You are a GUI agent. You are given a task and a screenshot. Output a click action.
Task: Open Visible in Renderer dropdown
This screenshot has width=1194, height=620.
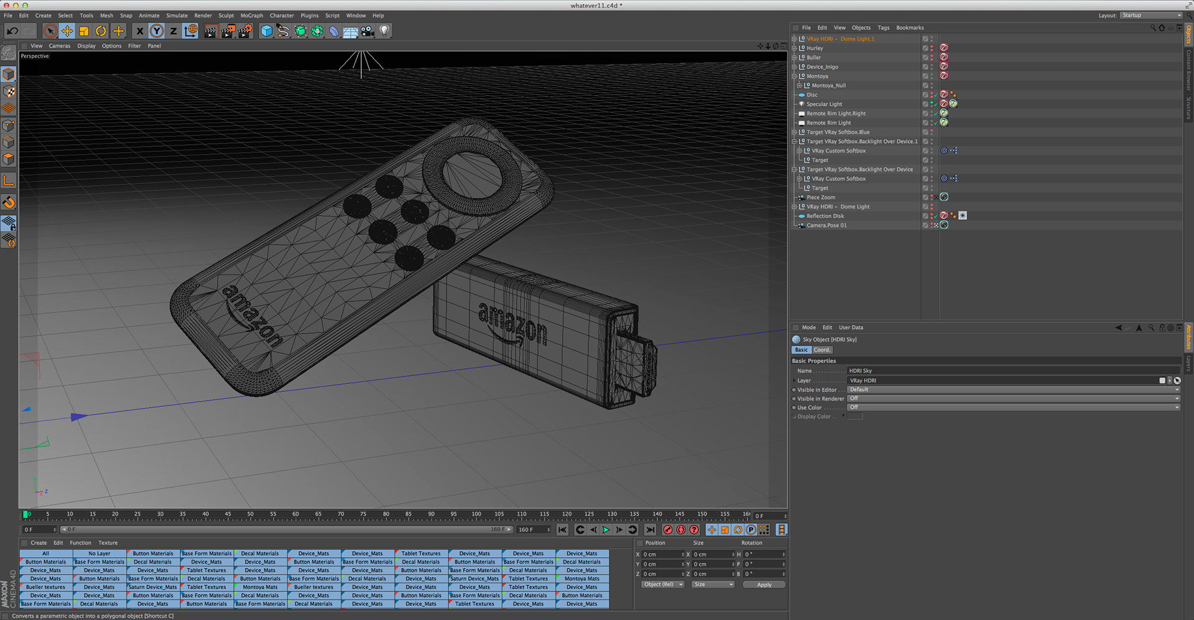click(1014, 398)
